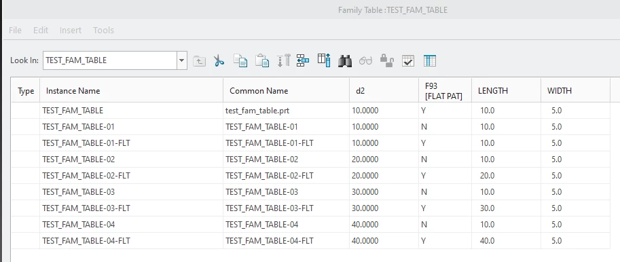Click the glasses Preview instance icon
Viewport: 620px width, 262px height.
[366, 61]
